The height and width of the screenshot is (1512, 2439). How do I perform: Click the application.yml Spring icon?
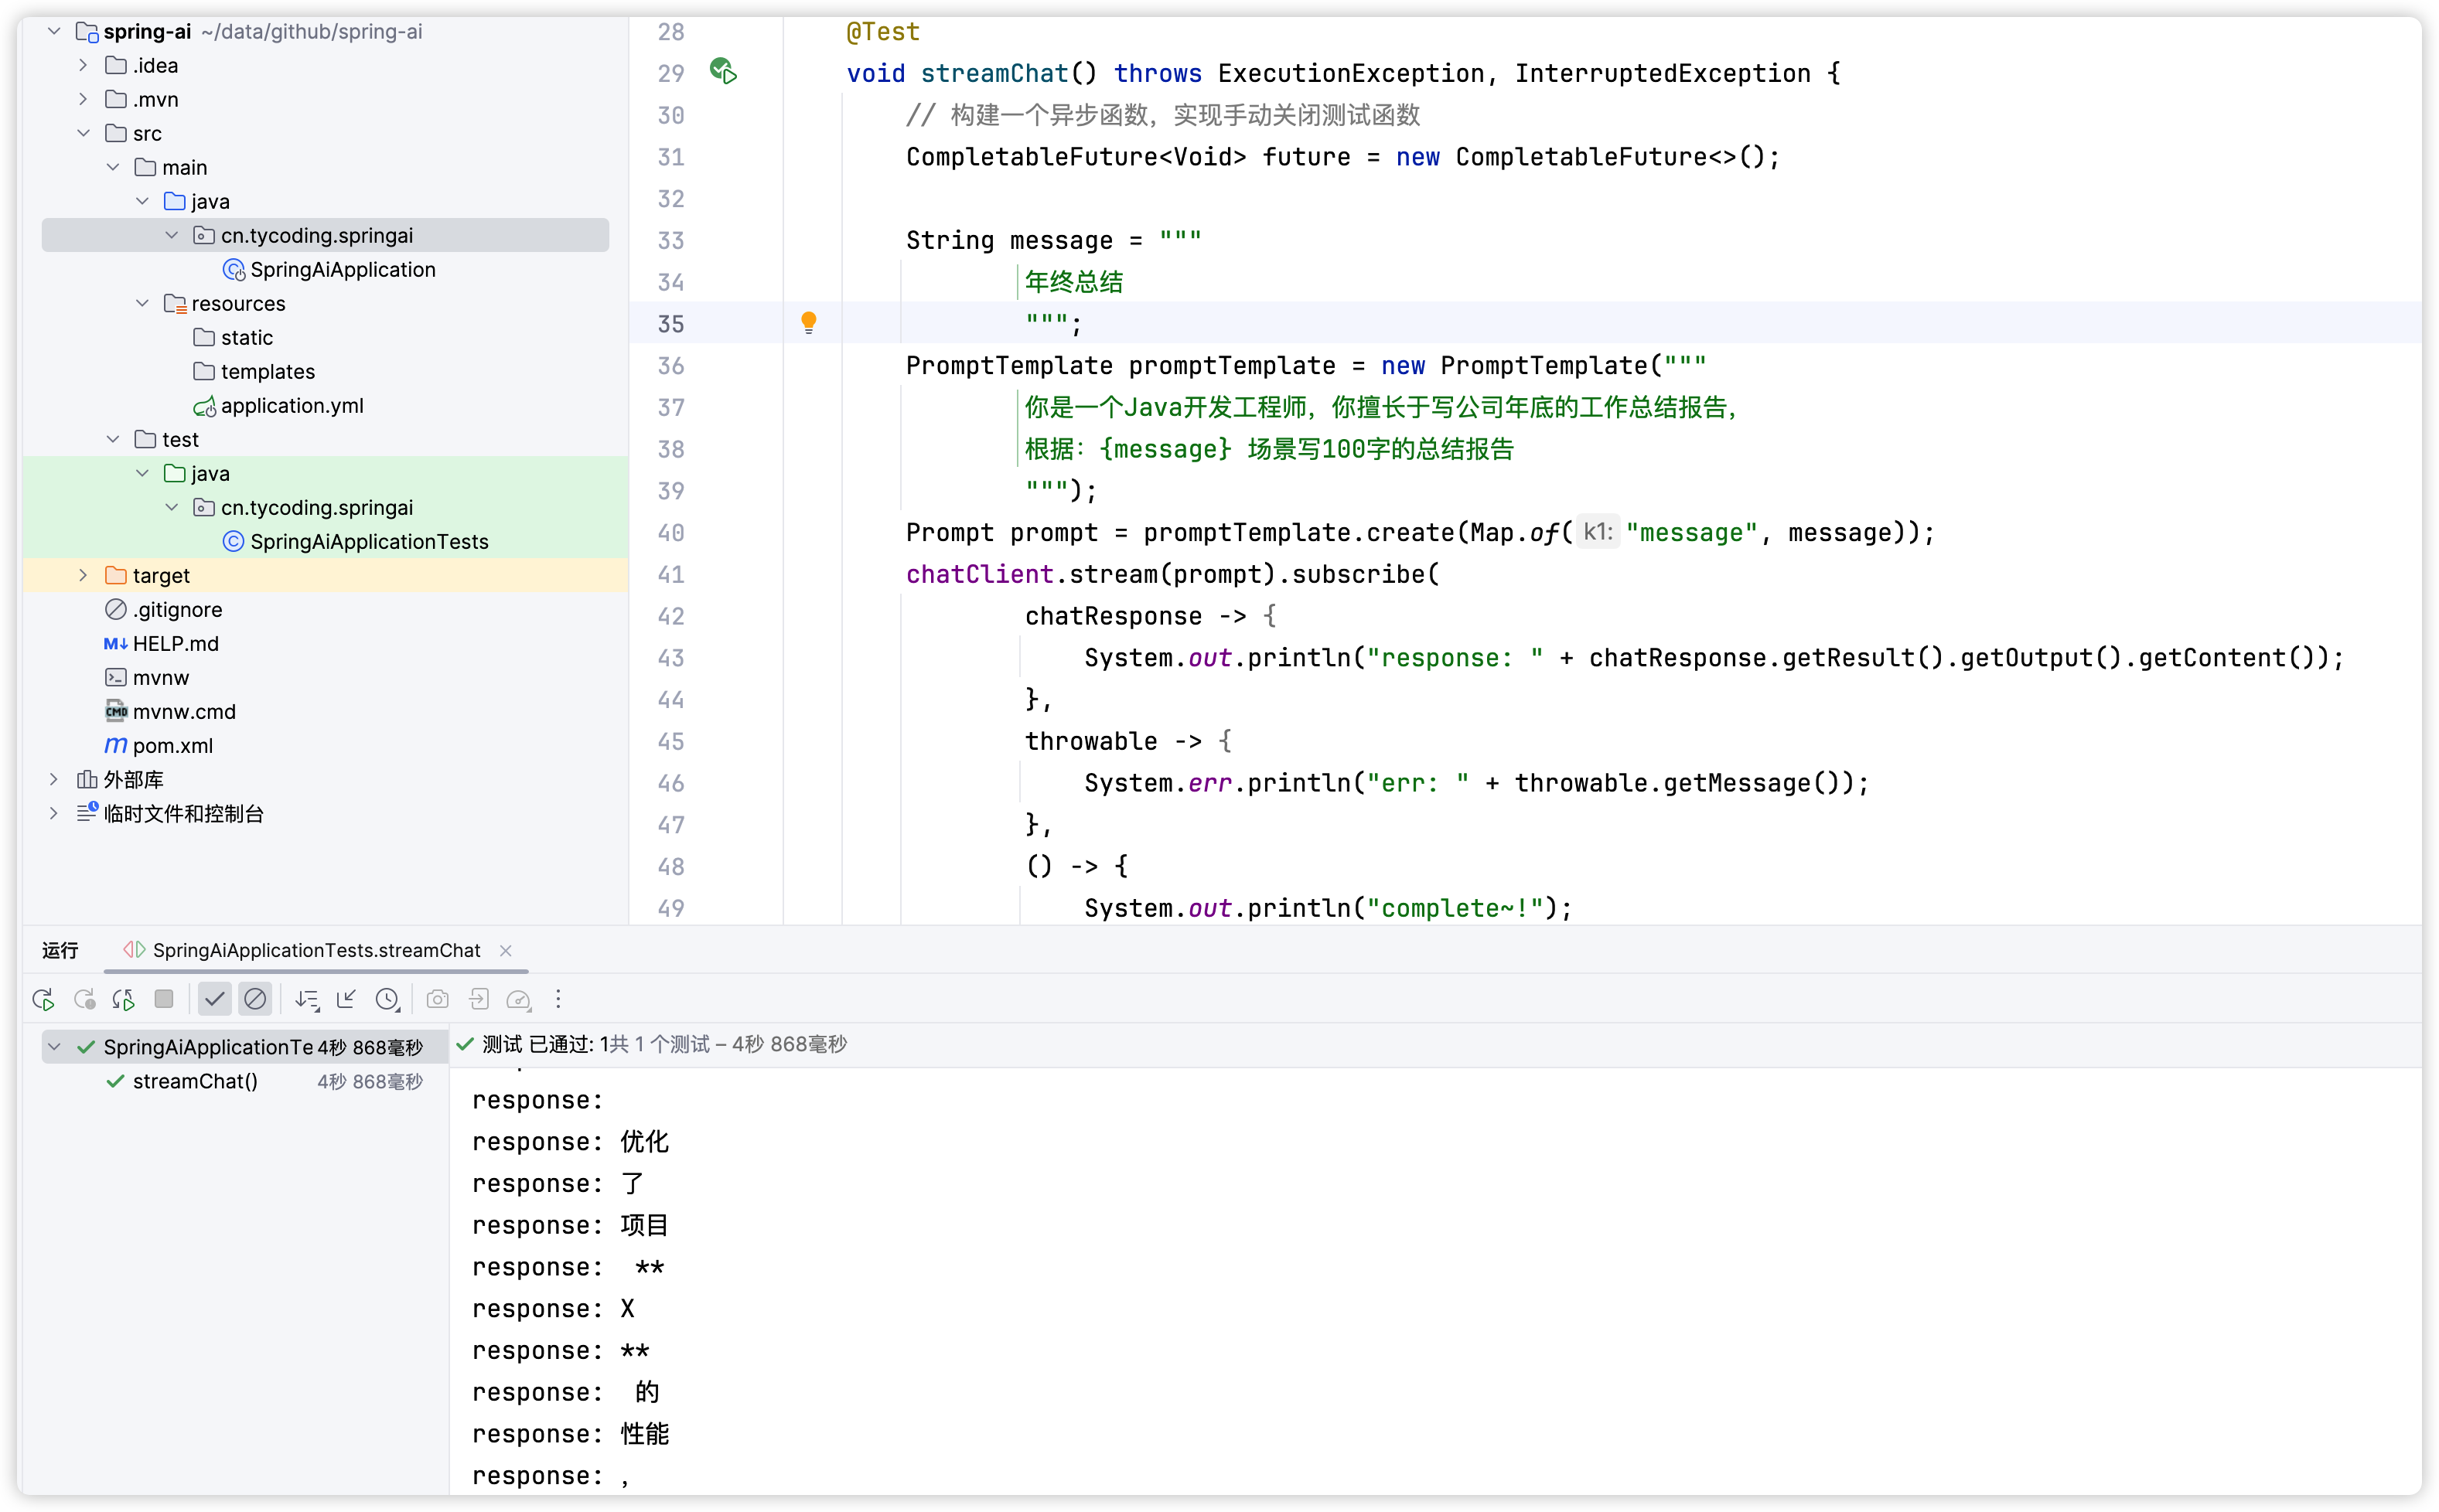(x=204, y=406)
